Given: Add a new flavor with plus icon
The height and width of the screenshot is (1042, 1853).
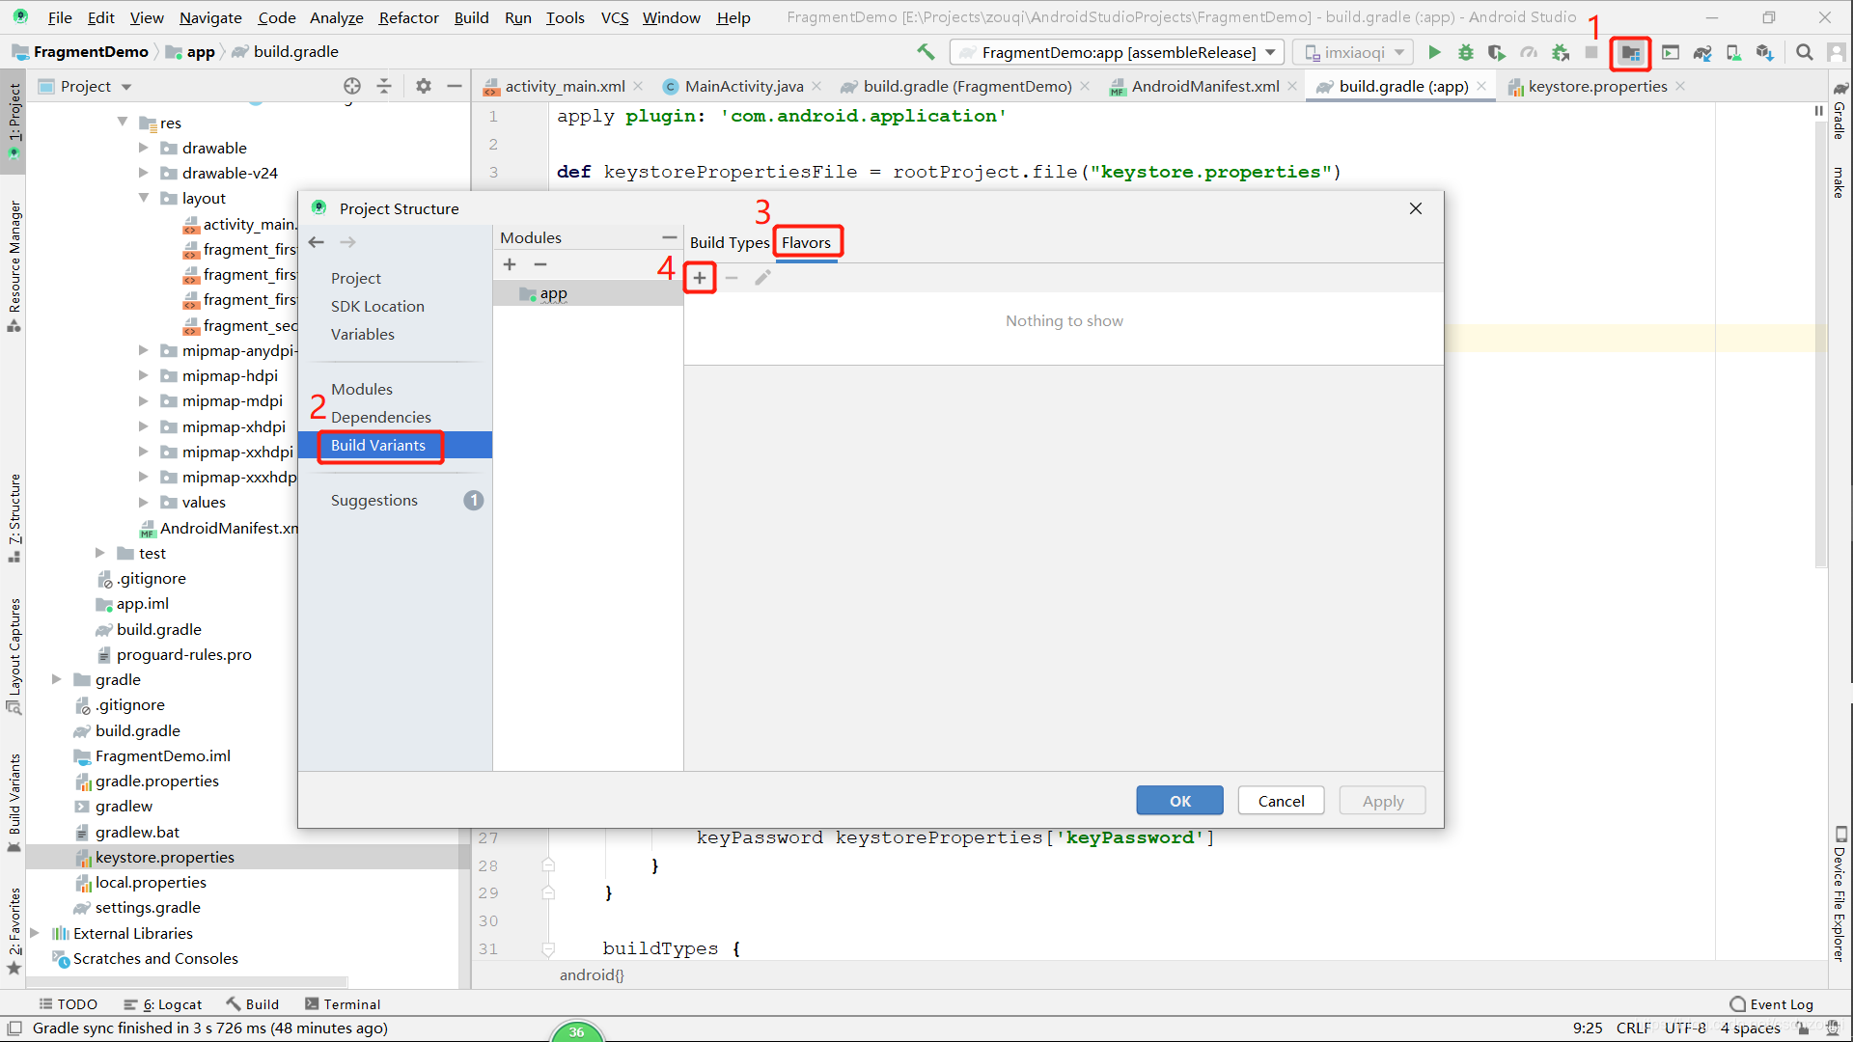Looking at the screenshot, I should [700, 278].
